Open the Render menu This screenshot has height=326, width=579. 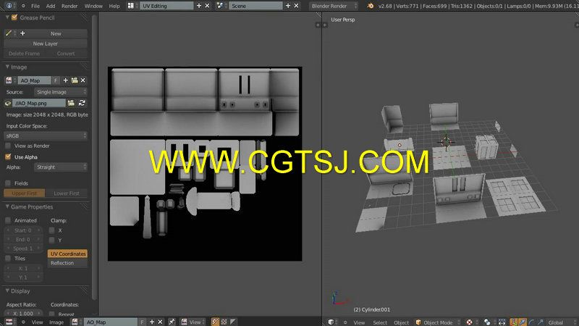[x=69, y=6]
